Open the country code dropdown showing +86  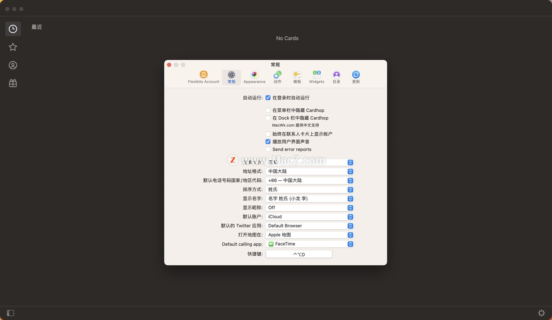click(309, 181)
